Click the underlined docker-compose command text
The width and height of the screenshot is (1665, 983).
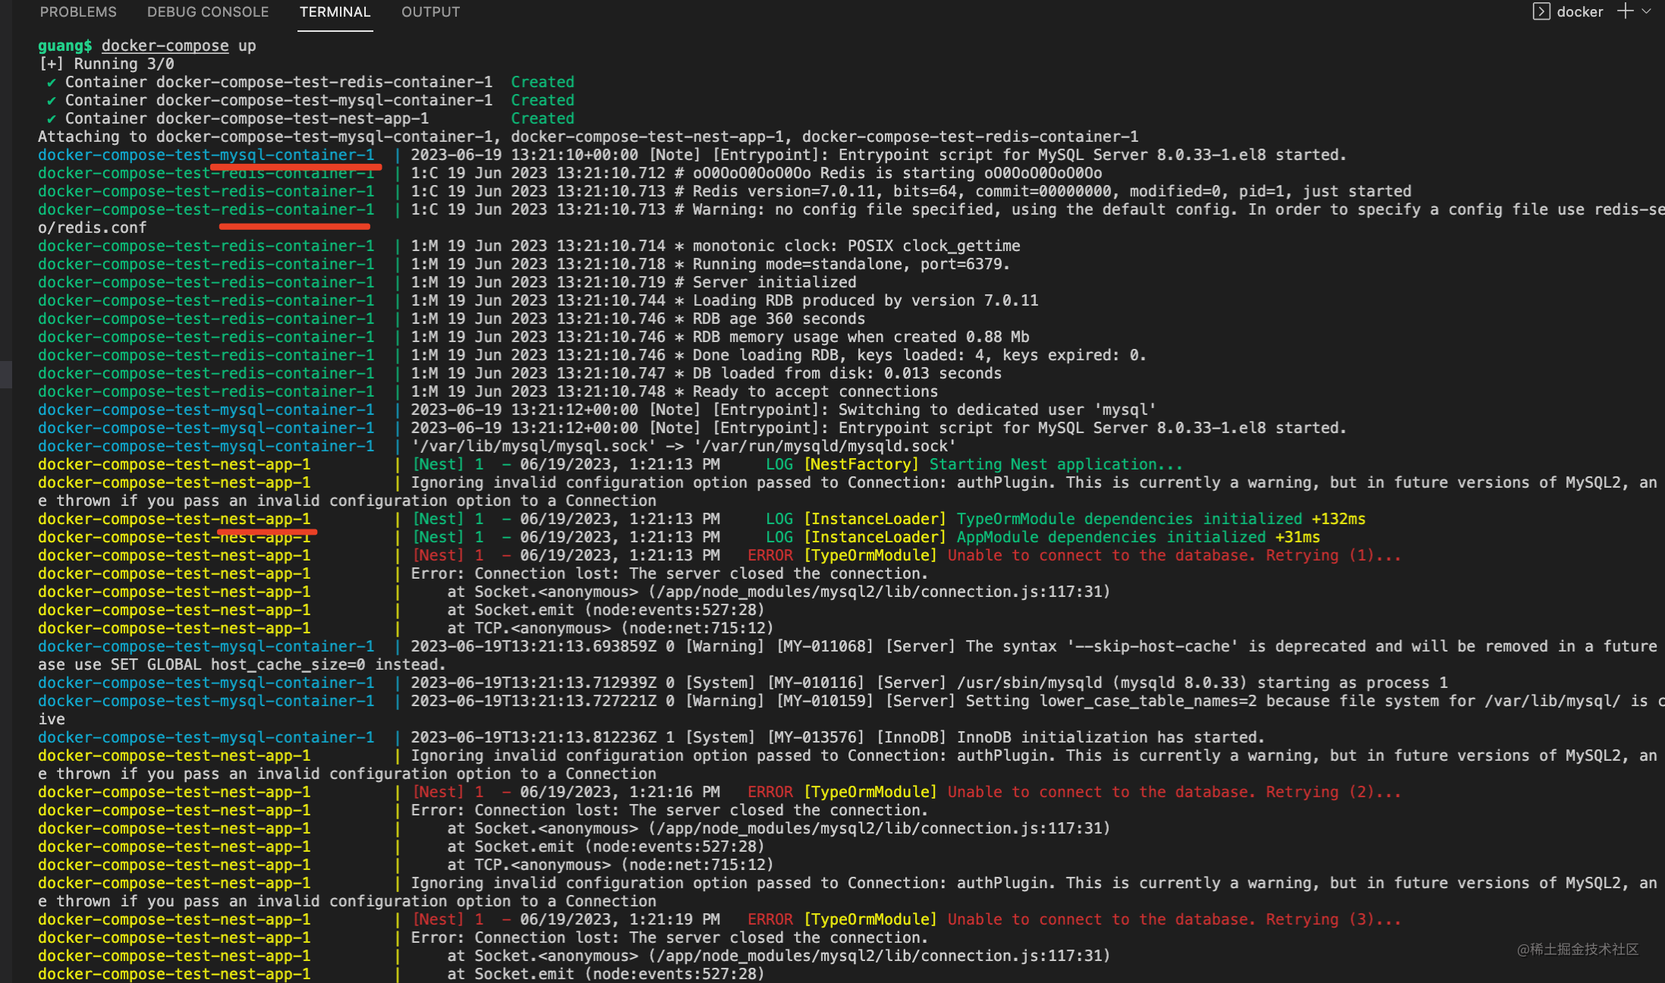click(x=165, y=46)
